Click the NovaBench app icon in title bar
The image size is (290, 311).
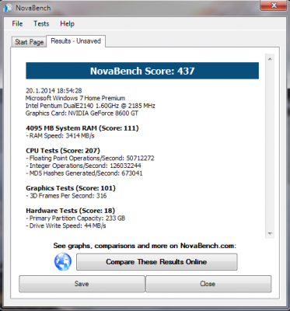pos(8,8)
